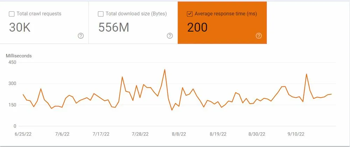Click the 200 average response value
350x147 pixels.
coord(197,27)
